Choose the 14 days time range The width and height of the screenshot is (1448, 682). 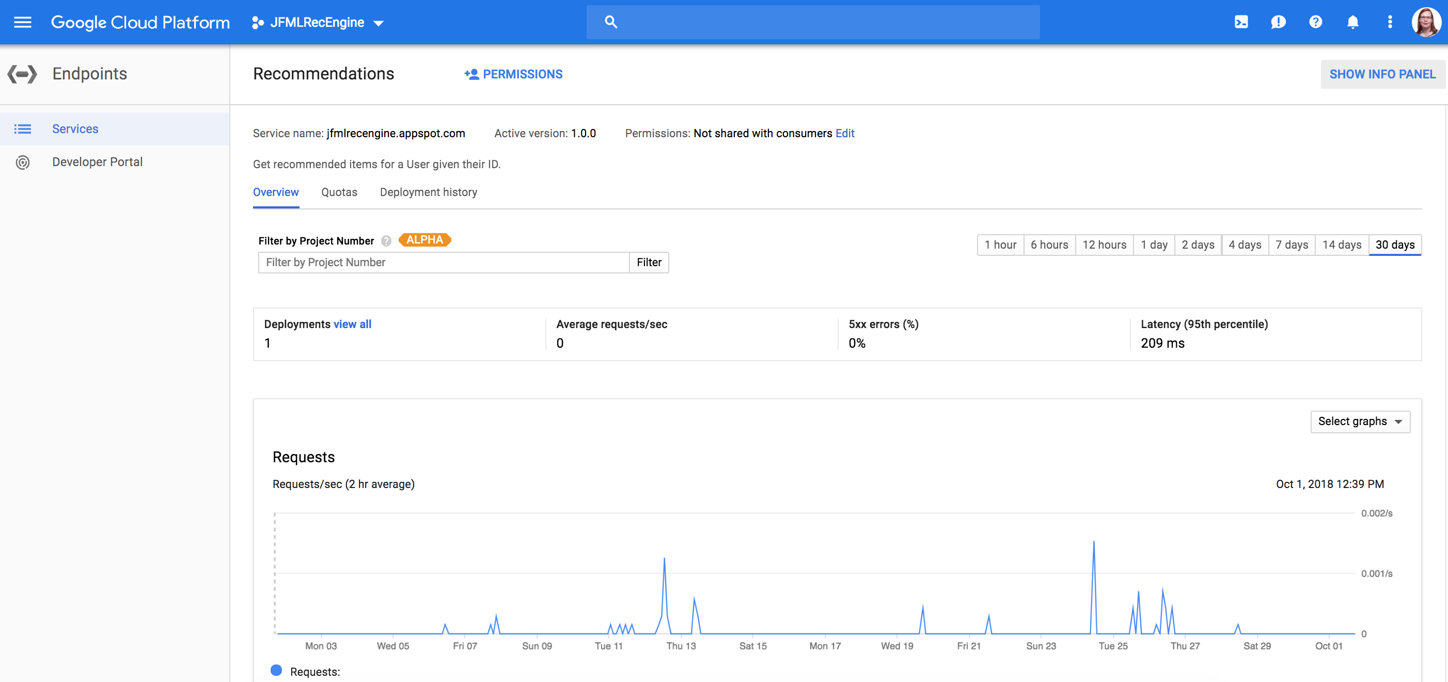pyautogui.click(x=1341, y=245)
